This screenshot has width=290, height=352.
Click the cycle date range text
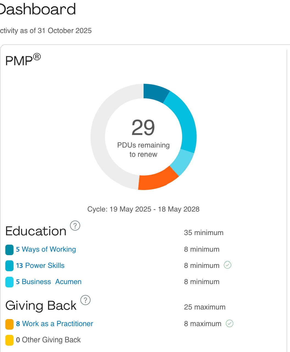click(143, 209)
